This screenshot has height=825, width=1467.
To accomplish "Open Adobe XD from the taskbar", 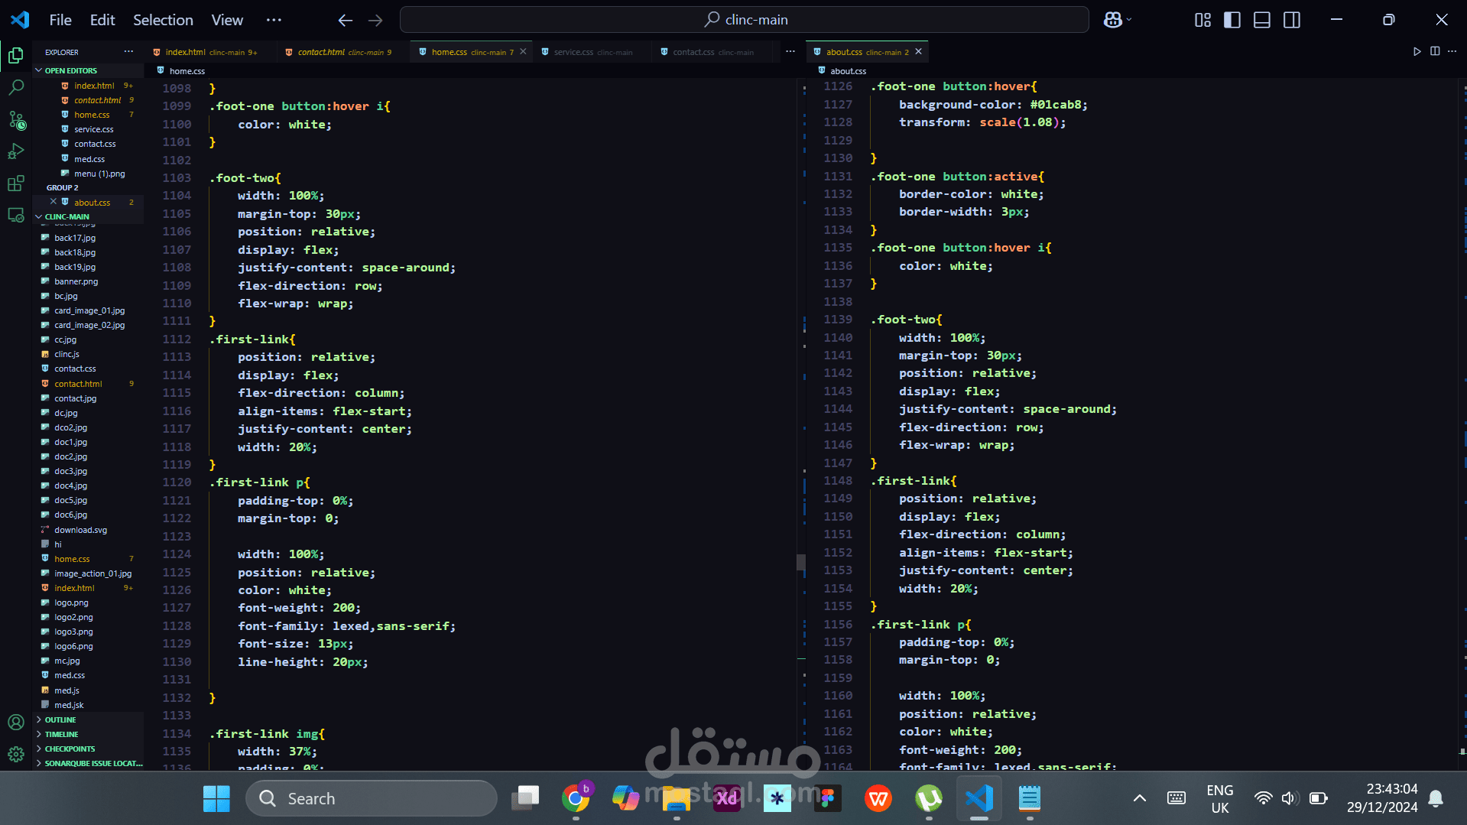I will 726,798.
